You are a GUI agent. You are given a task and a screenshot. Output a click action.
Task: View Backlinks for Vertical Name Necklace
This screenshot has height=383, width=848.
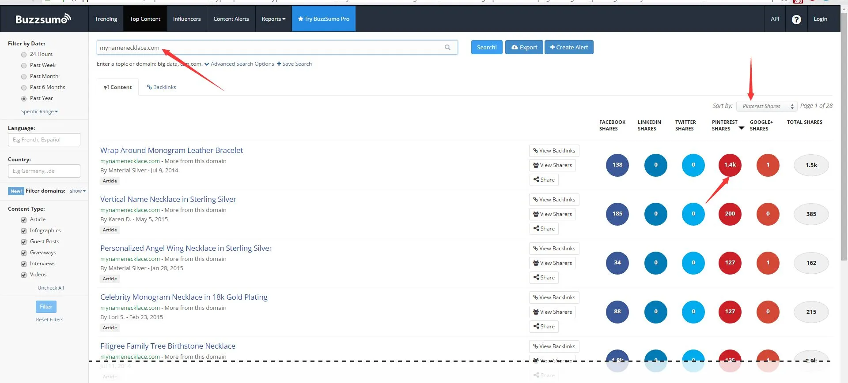point(554,200)
